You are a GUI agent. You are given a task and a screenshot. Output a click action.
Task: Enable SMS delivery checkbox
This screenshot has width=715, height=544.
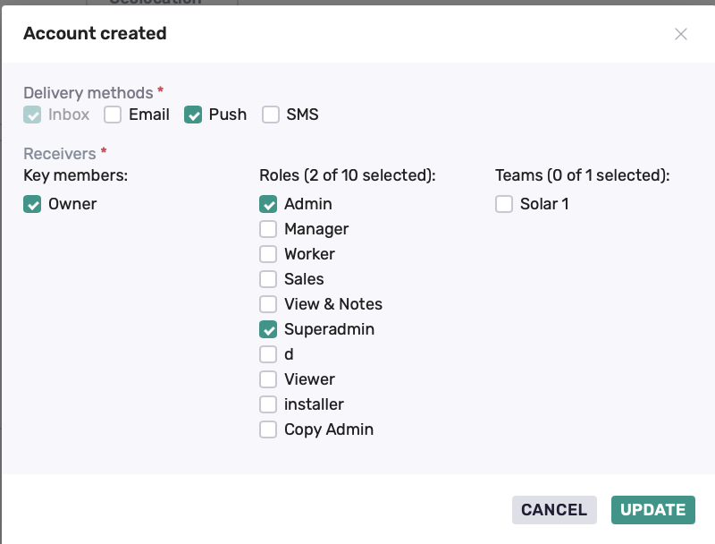coord(271,115)
